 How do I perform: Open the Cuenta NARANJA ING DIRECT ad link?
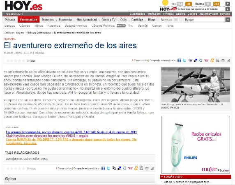point(71,141)
